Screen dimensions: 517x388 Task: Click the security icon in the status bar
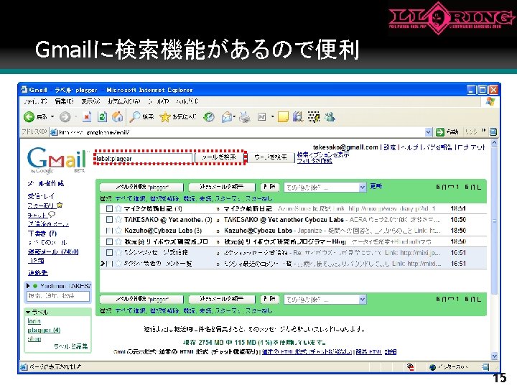pyautogui.click(x=410, y=367)
